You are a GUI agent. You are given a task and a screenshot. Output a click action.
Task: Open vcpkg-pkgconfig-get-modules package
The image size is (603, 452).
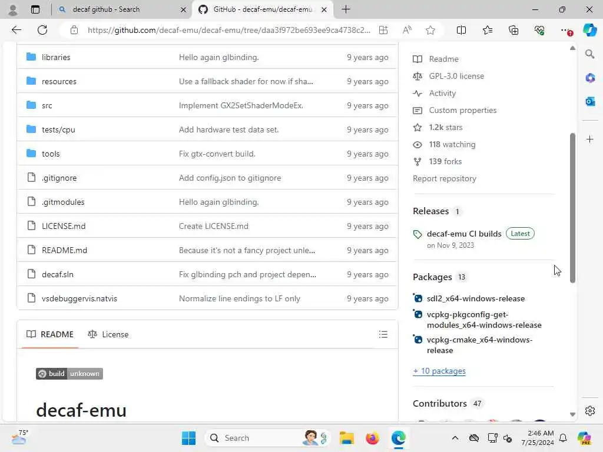coord(484,320)
